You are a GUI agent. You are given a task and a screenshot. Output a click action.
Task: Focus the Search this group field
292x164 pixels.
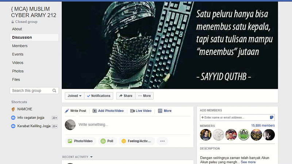tap(34, 90)
